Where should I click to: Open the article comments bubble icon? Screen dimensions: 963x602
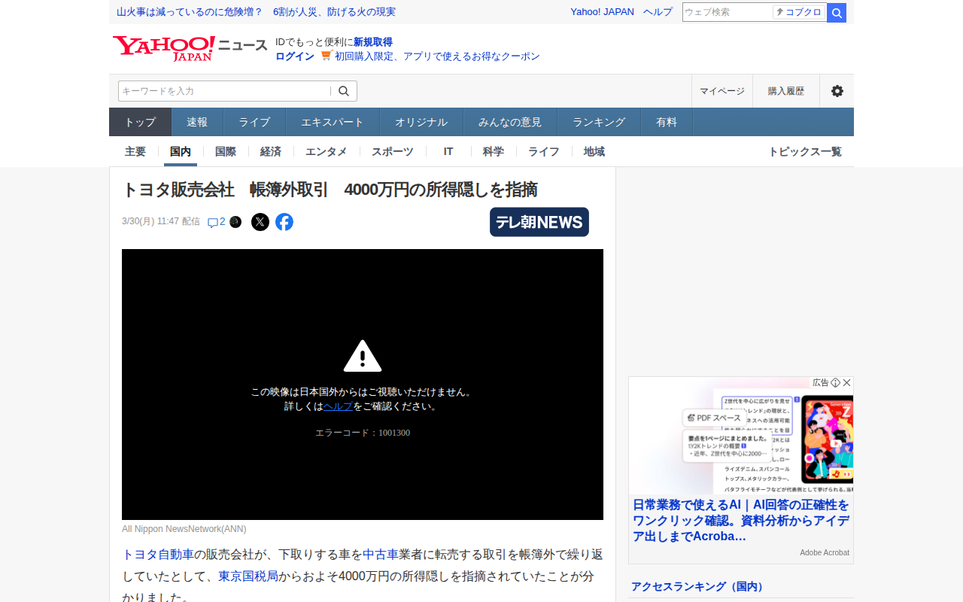pos(213,223)
